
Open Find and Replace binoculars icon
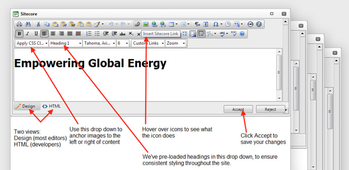tap(28, 24)
